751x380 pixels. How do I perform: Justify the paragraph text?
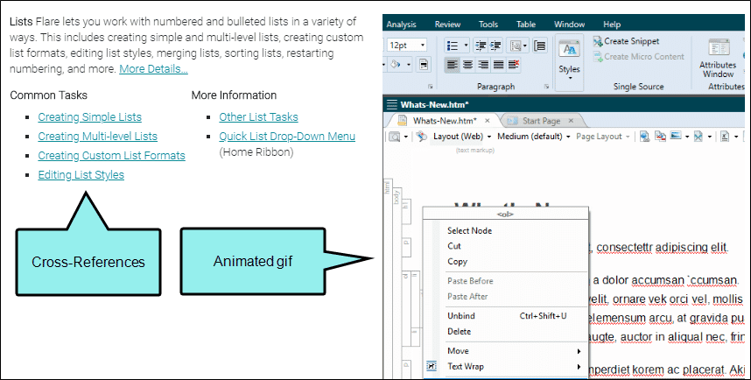click(499, 64)
